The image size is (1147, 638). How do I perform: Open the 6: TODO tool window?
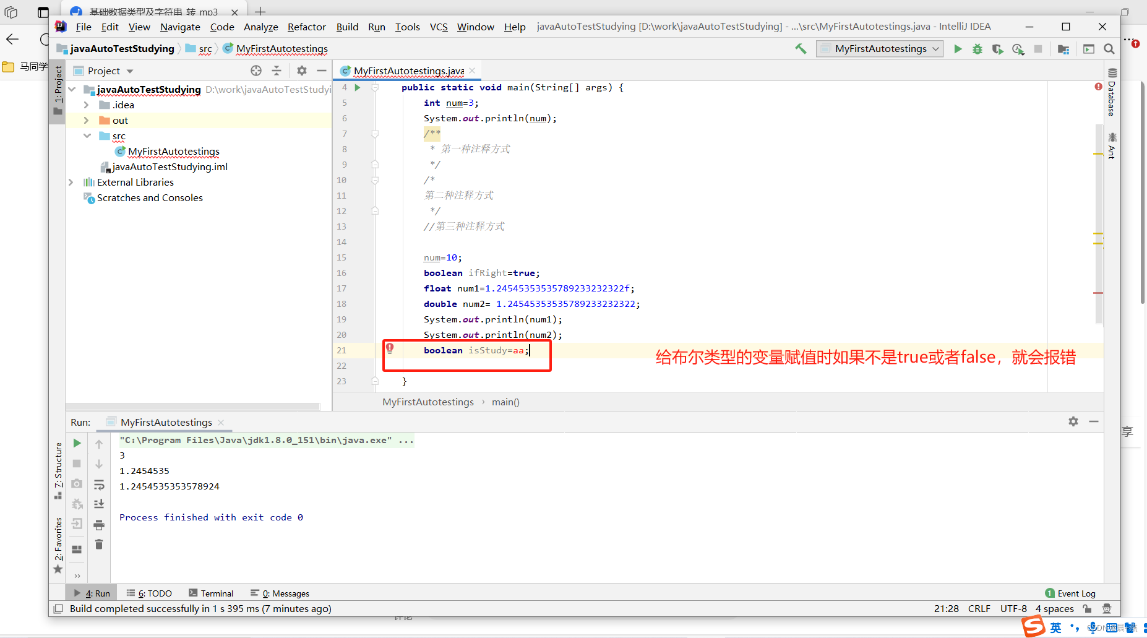click(x=149, y=593)
